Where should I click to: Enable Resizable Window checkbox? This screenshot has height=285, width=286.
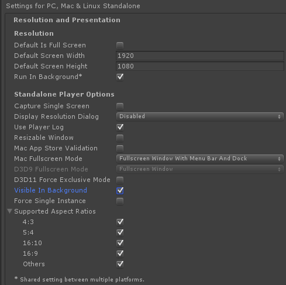coord(120,138)
